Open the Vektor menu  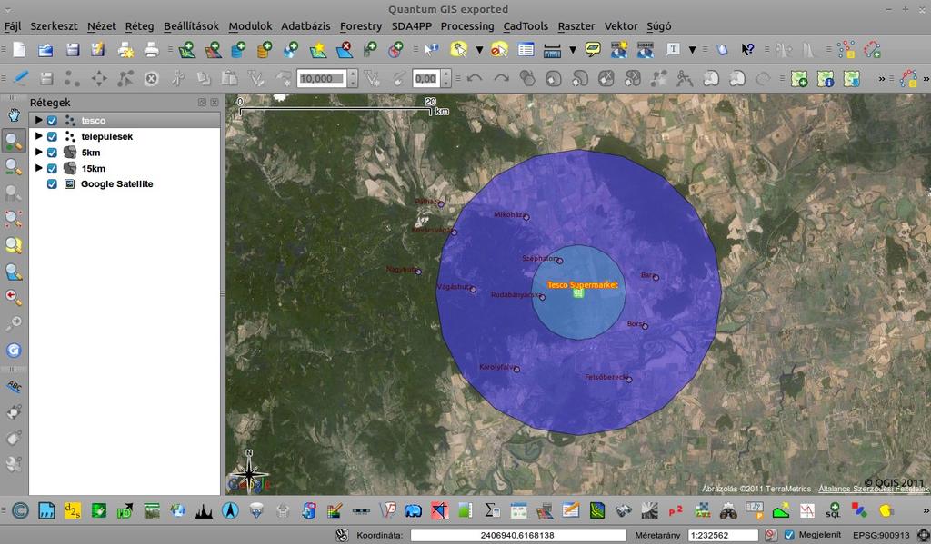tap(621, 26)
